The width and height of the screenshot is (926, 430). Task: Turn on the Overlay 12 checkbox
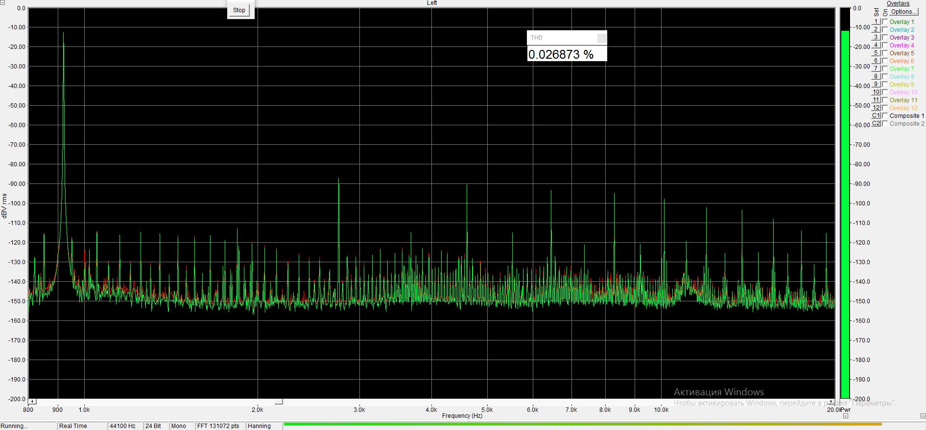pyautogui.click(x=885, y=108)
